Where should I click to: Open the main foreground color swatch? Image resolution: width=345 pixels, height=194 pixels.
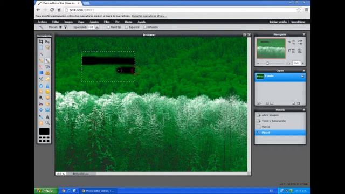[44, 131]
